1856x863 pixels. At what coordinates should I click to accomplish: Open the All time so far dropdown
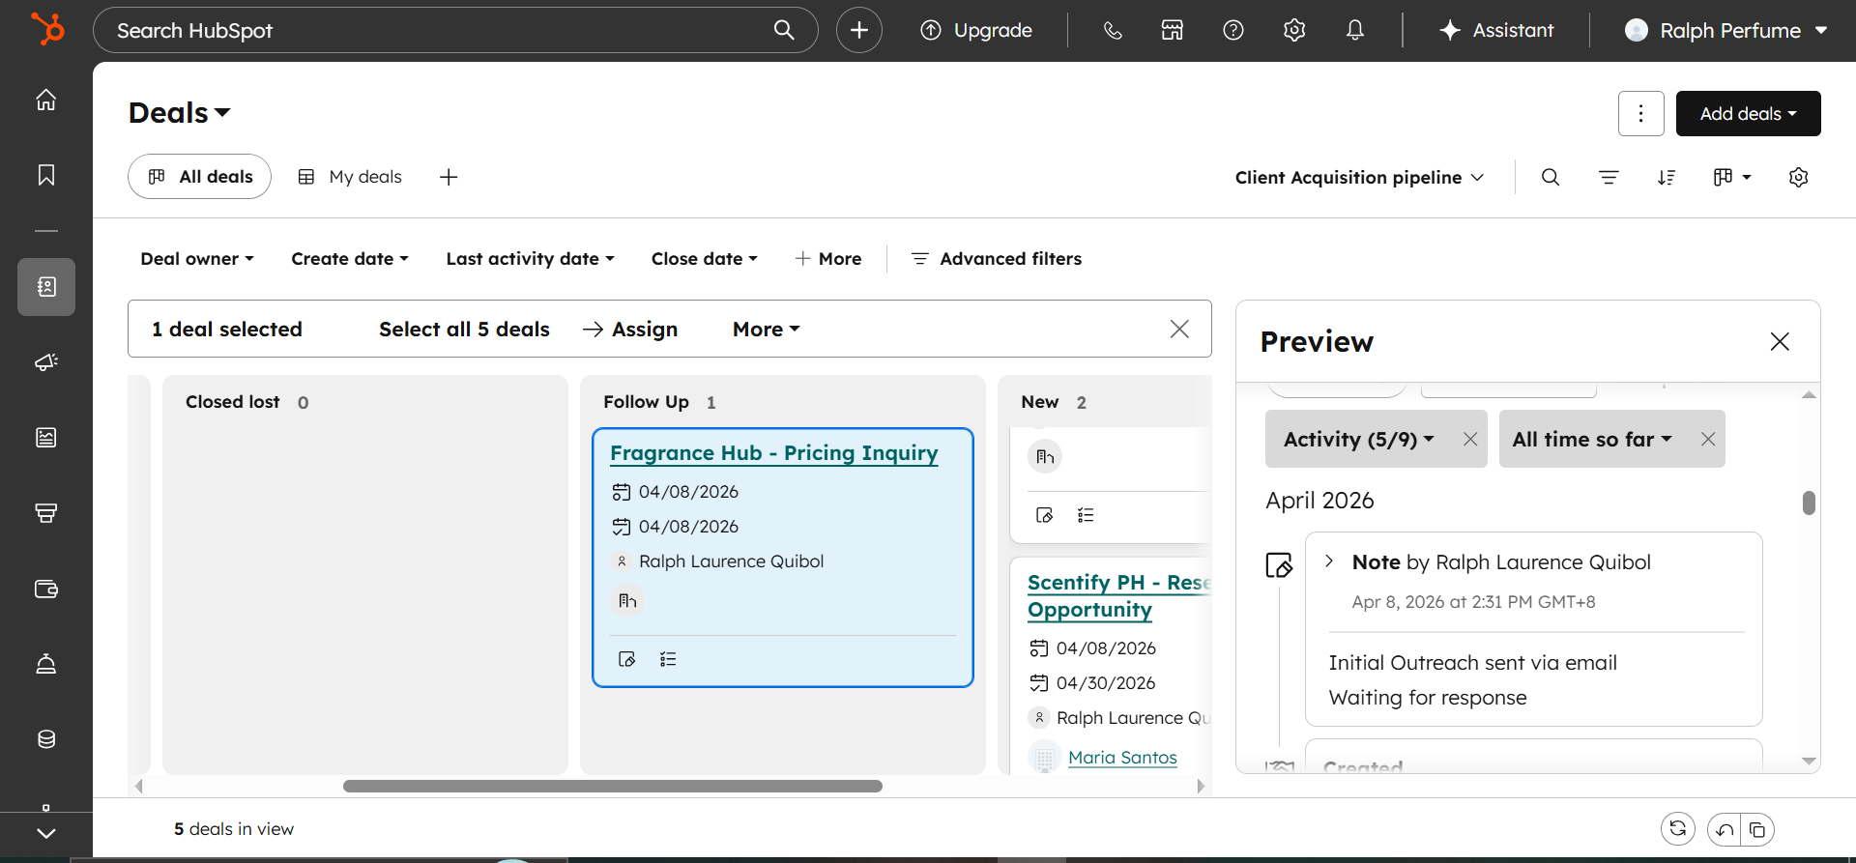pyautogui.click(x=1592, y=440)
